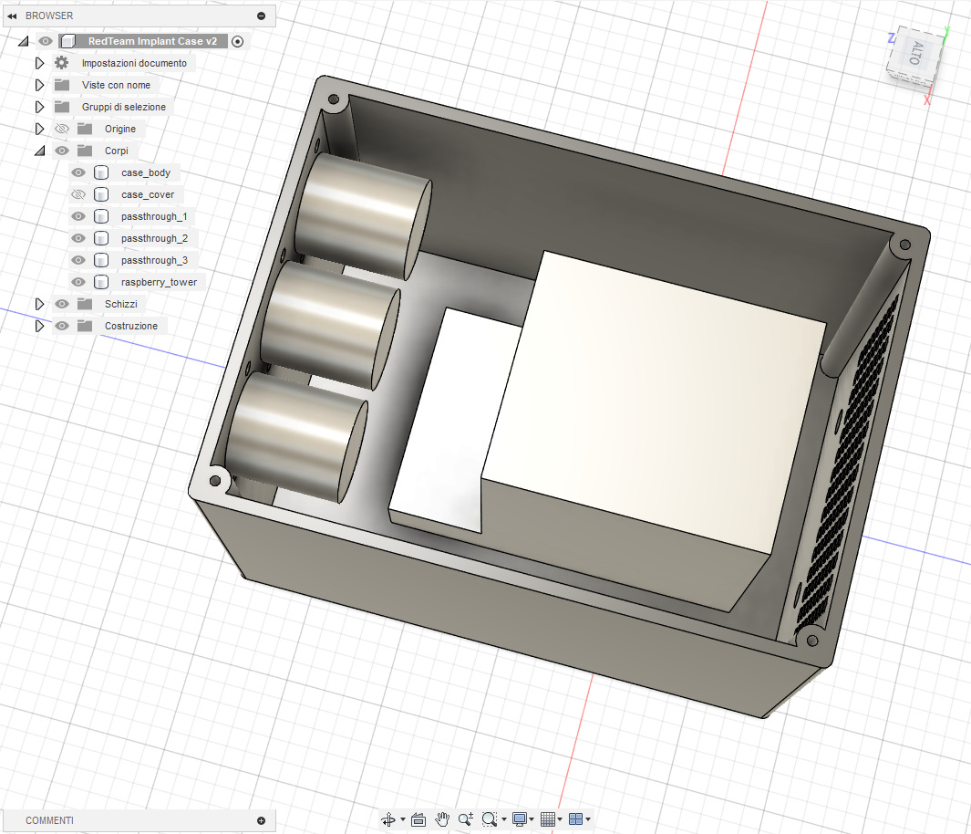
Task: Hide the case_body body
Action: pyautogui.click(x=78, y=172)
